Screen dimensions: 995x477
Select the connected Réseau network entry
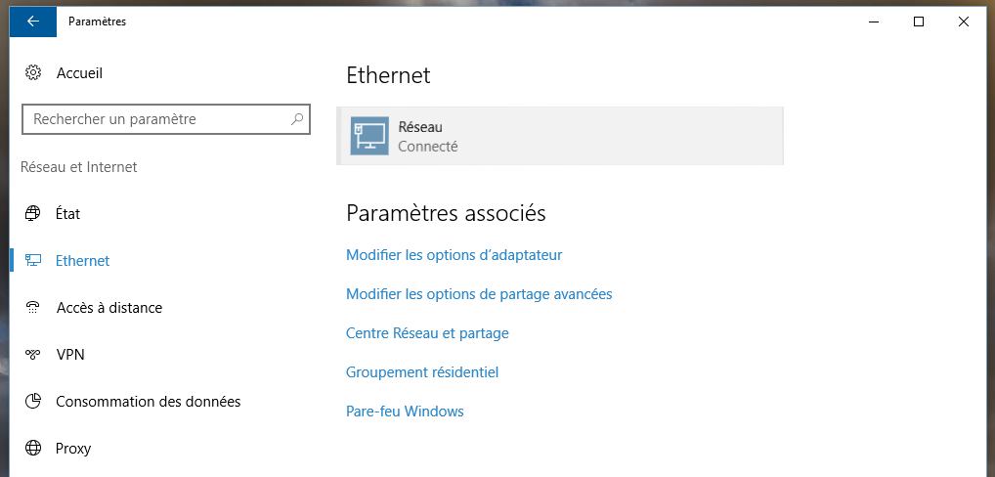559,137
